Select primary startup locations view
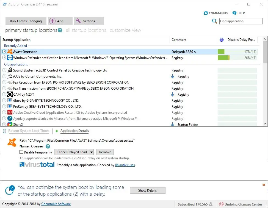This screenshot has width=268, height=208. pos(31,30)
